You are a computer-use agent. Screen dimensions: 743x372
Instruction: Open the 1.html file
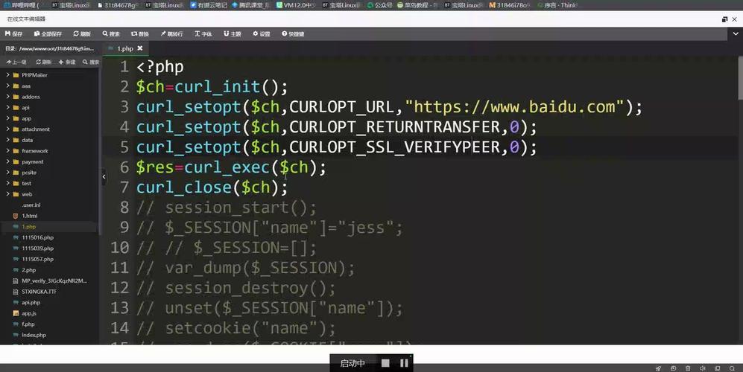click(x=29, y=216)
